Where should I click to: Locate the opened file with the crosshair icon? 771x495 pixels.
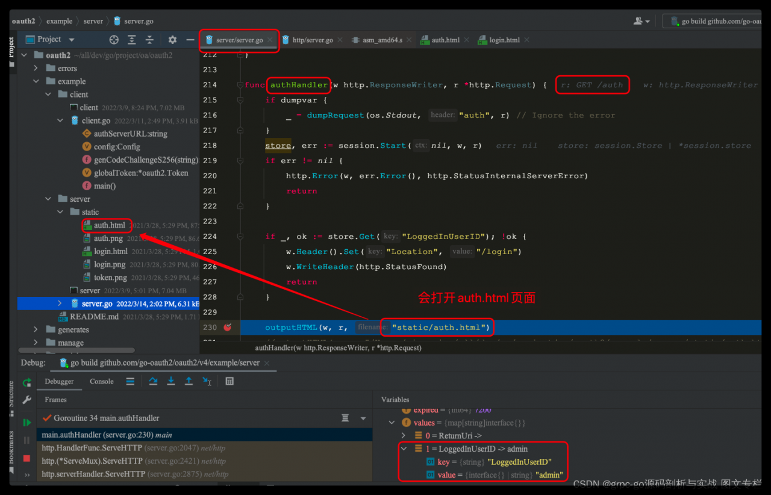[x=114, y=40]
